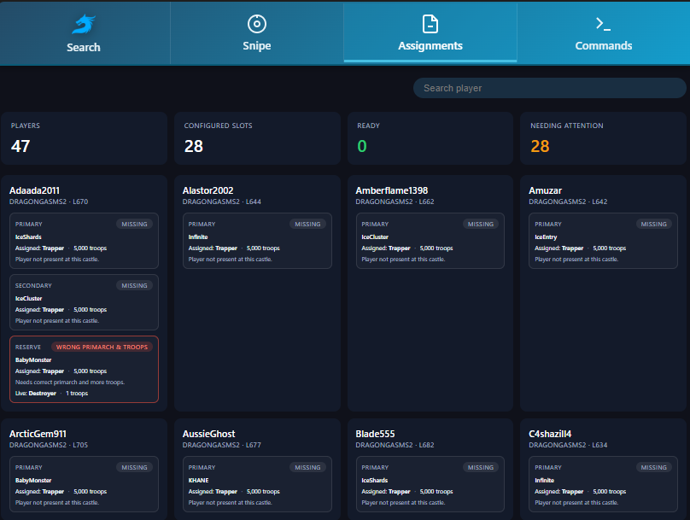Click KHANE primarch on AussieGhost card

pyautogui.click(x=196, y=481)
